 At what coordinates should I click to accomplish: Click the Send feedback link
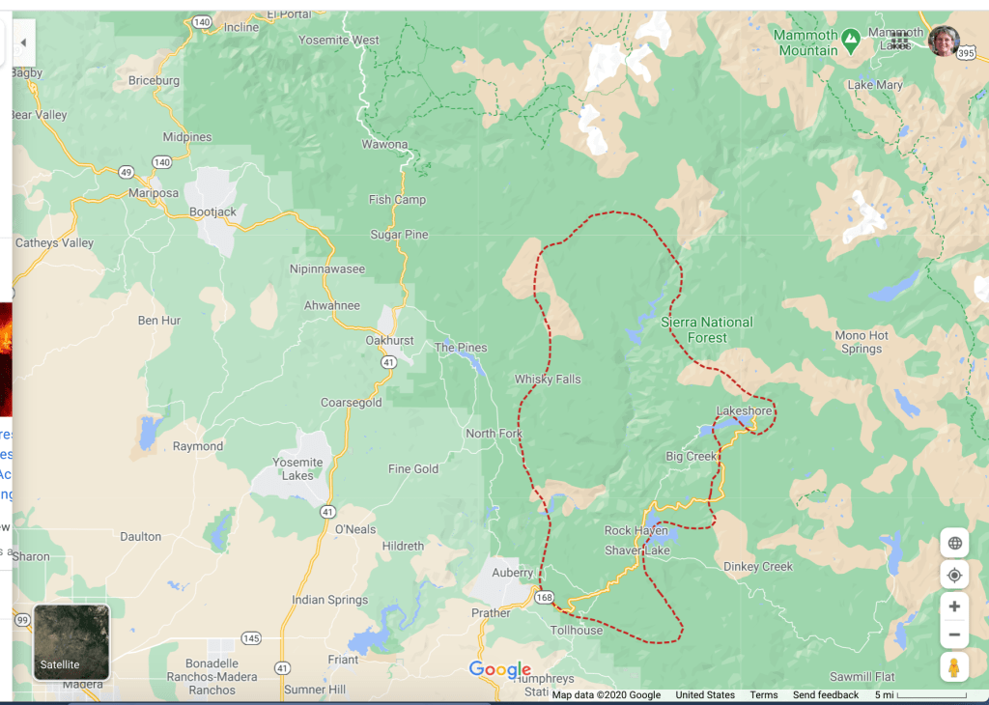pyautogui.click(x=825, y=695)
